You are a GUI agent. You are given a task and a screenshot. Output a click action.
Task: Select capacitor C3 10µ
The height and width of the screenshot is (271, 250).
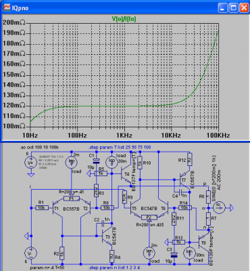coord(174,255)
